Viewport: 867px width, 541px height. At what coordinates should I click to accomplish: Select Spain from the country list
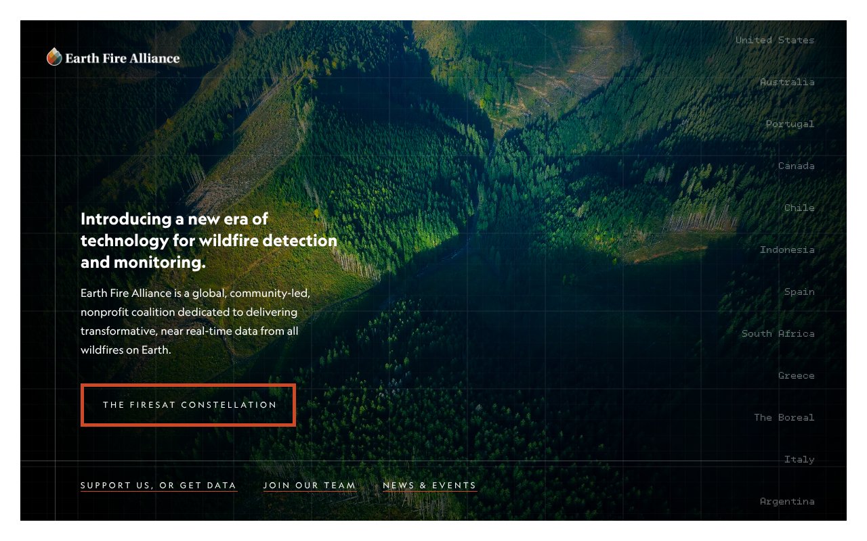(x=799, y=291)
